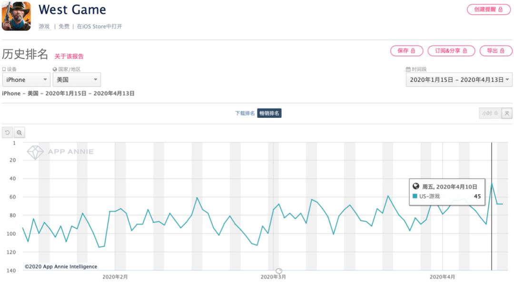Click the West Game app icon
514x282 pixels.
tap(16, 16)
